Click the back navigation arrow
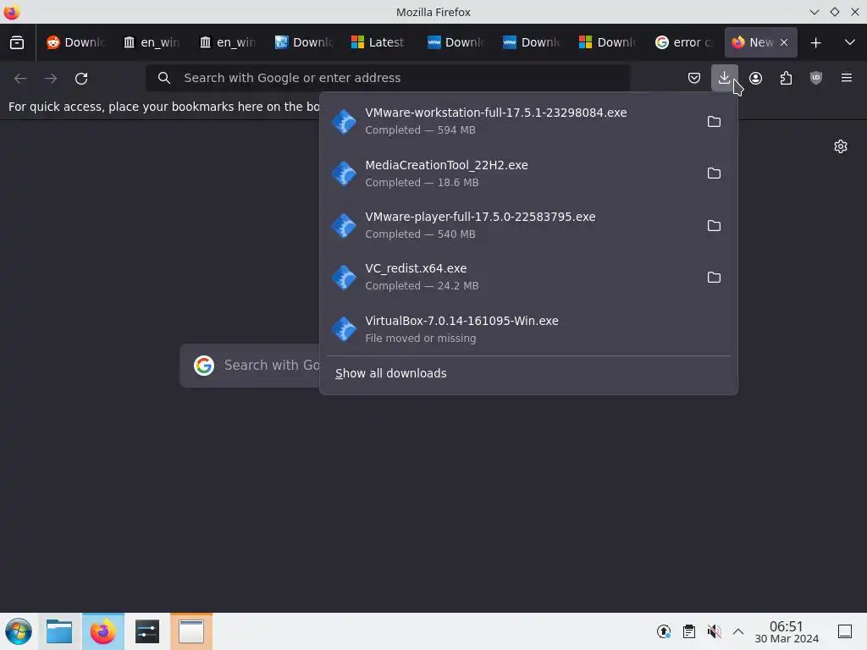This screenshot has height=650, width=867. coord(20,79)
